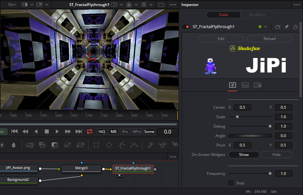The width and height of the screenshot is (303, 195).
Task: Jump to the first frame
Action: coord(14,131)
